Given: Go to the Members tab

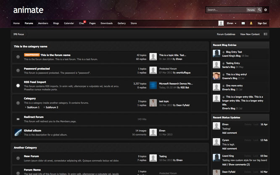Looking at the screenshot, I should 43,23.
